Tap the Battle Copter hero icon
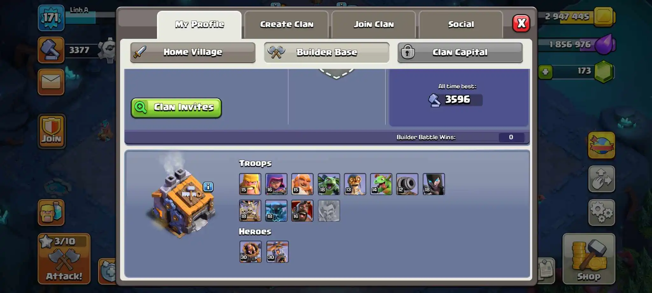The height and width of the screenshot is (293, 652). 278,252
